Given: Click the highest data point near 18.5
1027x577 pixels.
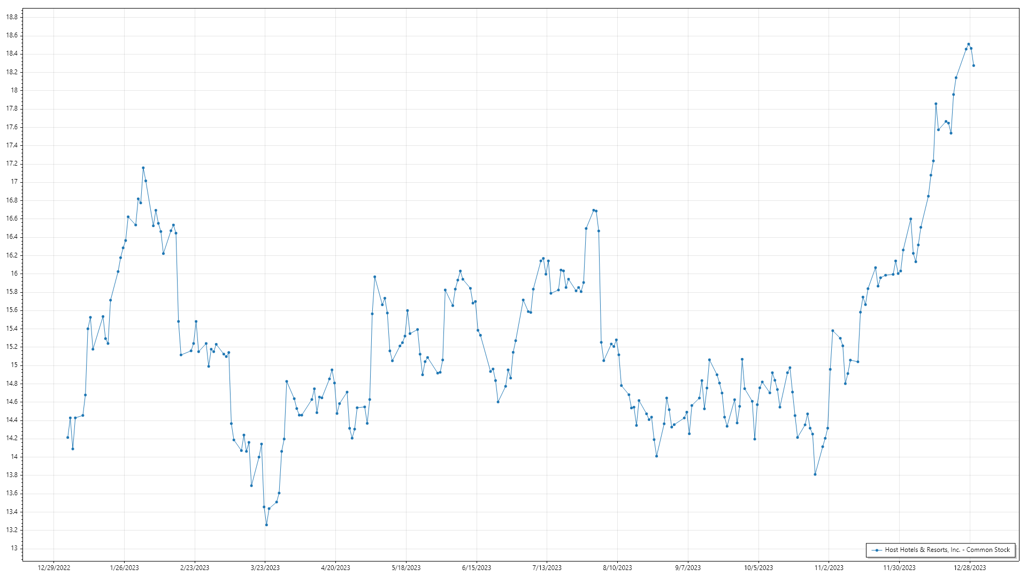Looking at the screenshot, I should click(x=968, y=44).
